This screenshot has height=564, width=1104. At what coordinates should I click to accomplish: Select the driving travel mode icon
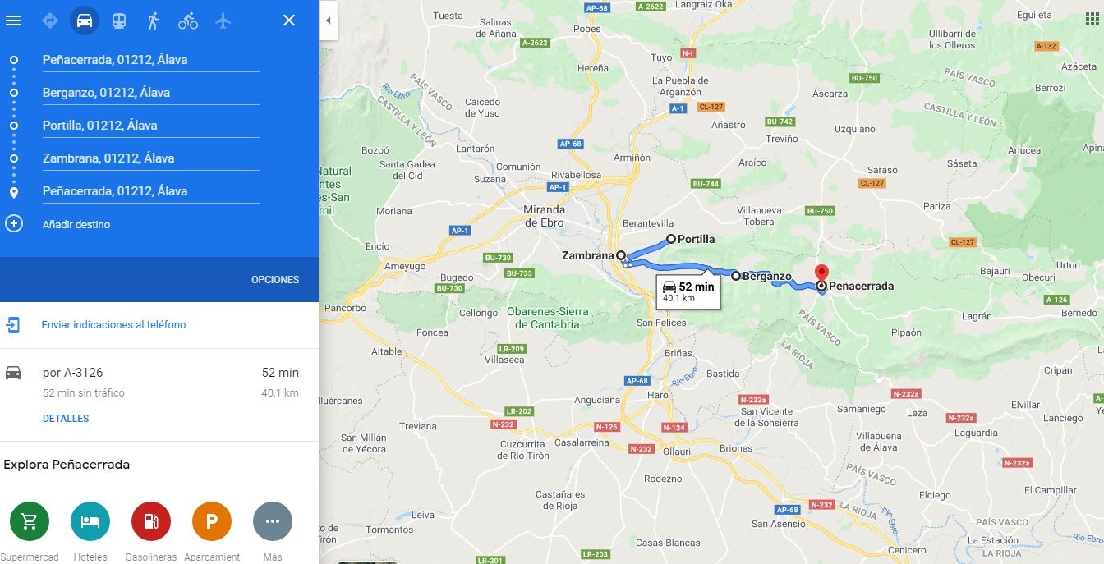click(85, 21)
